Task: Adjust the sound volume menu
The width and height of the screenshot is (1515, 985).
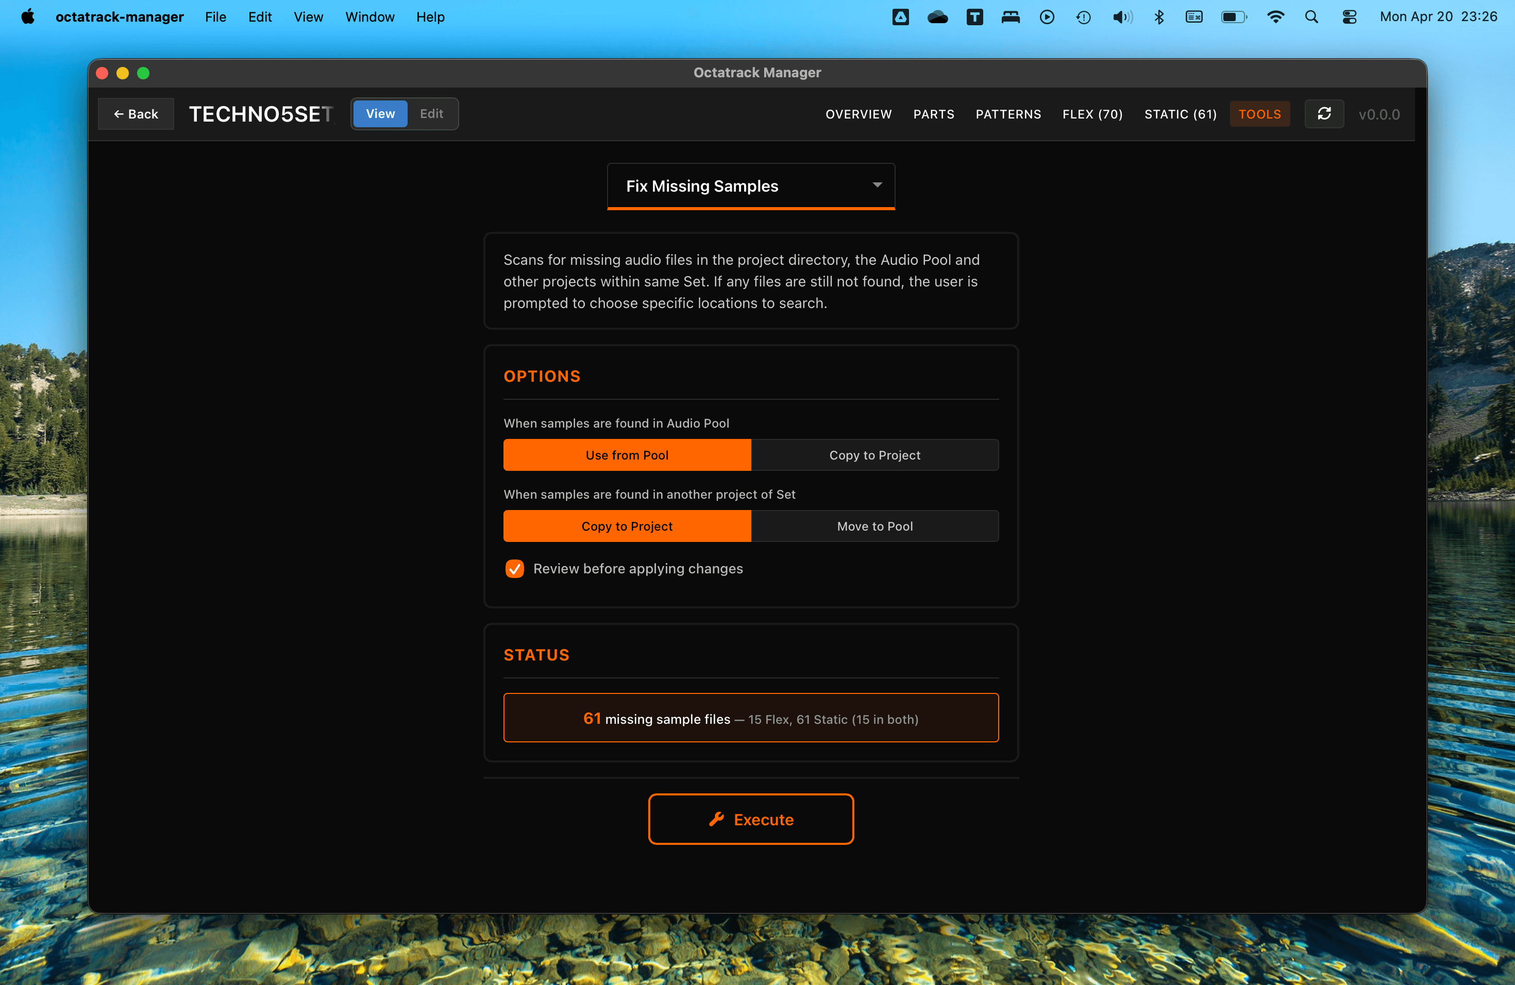Action: point(1122,16)
